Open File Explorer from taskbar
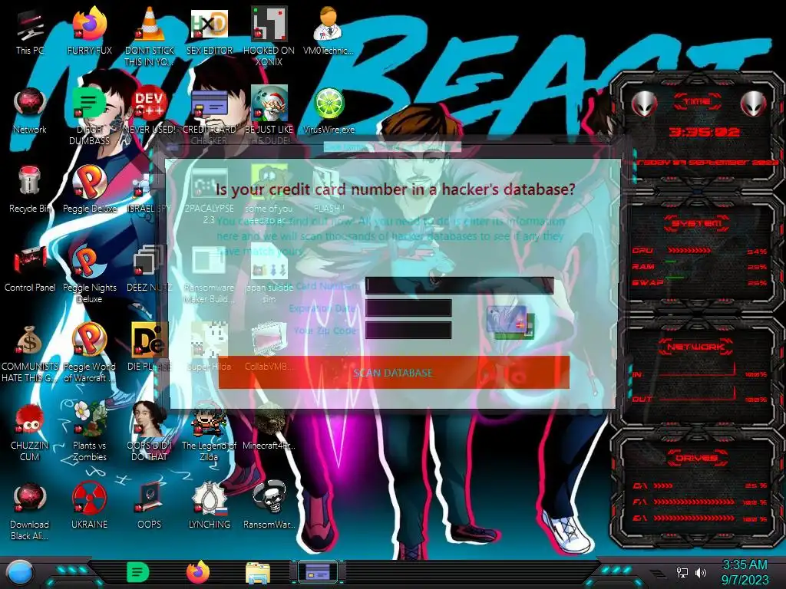The height and width of the screenshot is (589, 786). (x=258, y=573)
